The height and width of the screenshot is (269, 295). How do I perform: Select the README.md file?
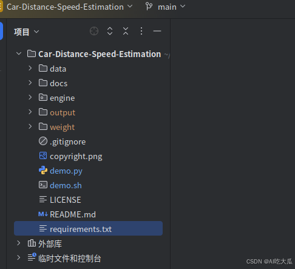(x=73, y=214)
